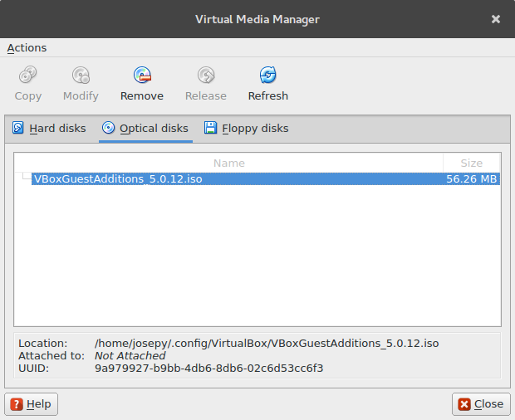Click the 56.26 MB size value

471,179
